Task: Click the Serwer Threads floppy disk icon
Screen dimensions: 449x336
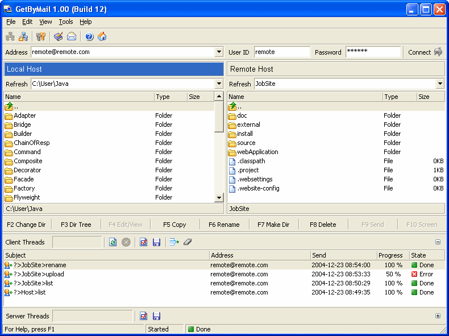Action: coord(156,316)
